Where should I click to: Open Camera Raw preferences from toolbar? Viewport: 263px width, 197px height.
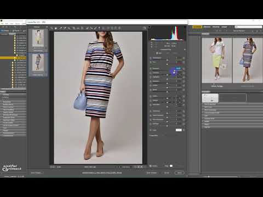108,28
